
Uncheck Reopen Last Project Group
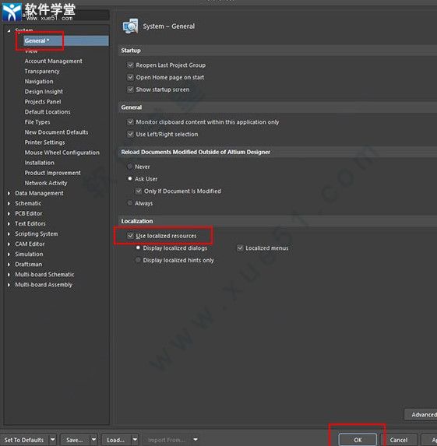pos(130,65)
